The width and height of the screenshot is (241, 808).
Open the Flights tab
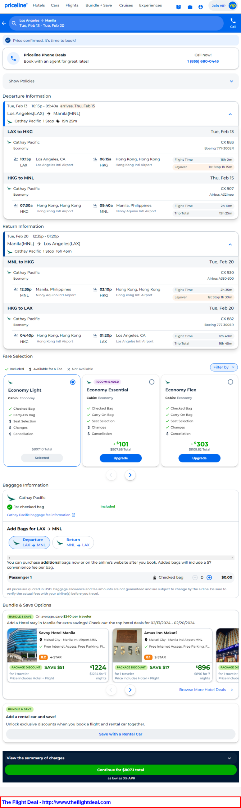(x=72, y=5)
